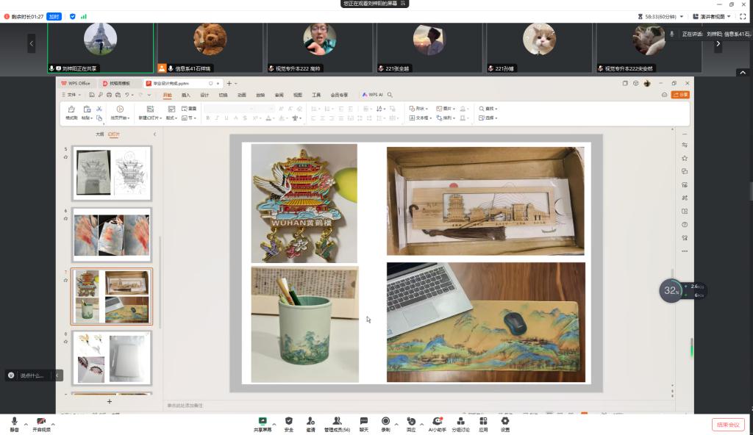
Task: Click the red 结束会议 button
Action: pyautogui.click(x=727, y=424)
